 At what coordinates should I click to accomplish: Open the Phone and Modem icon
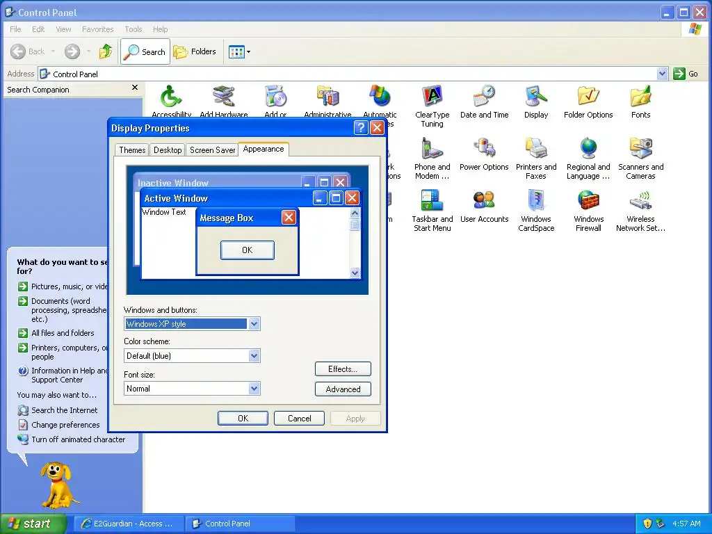coord(432,159)
